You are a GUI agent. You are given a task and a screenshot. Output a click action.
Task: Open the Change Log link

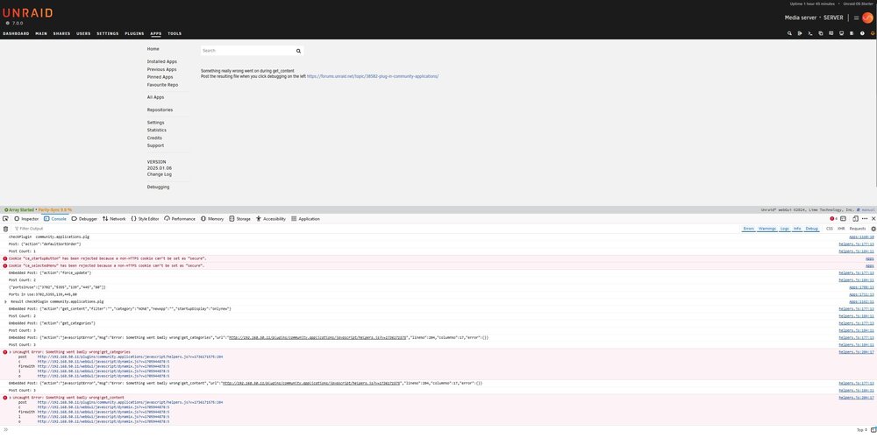160,174
